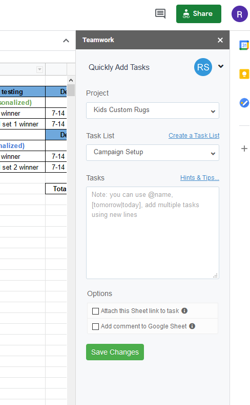Open the Google account avatar R
Viewport: 250px width, 405px height.
point(239,14)
